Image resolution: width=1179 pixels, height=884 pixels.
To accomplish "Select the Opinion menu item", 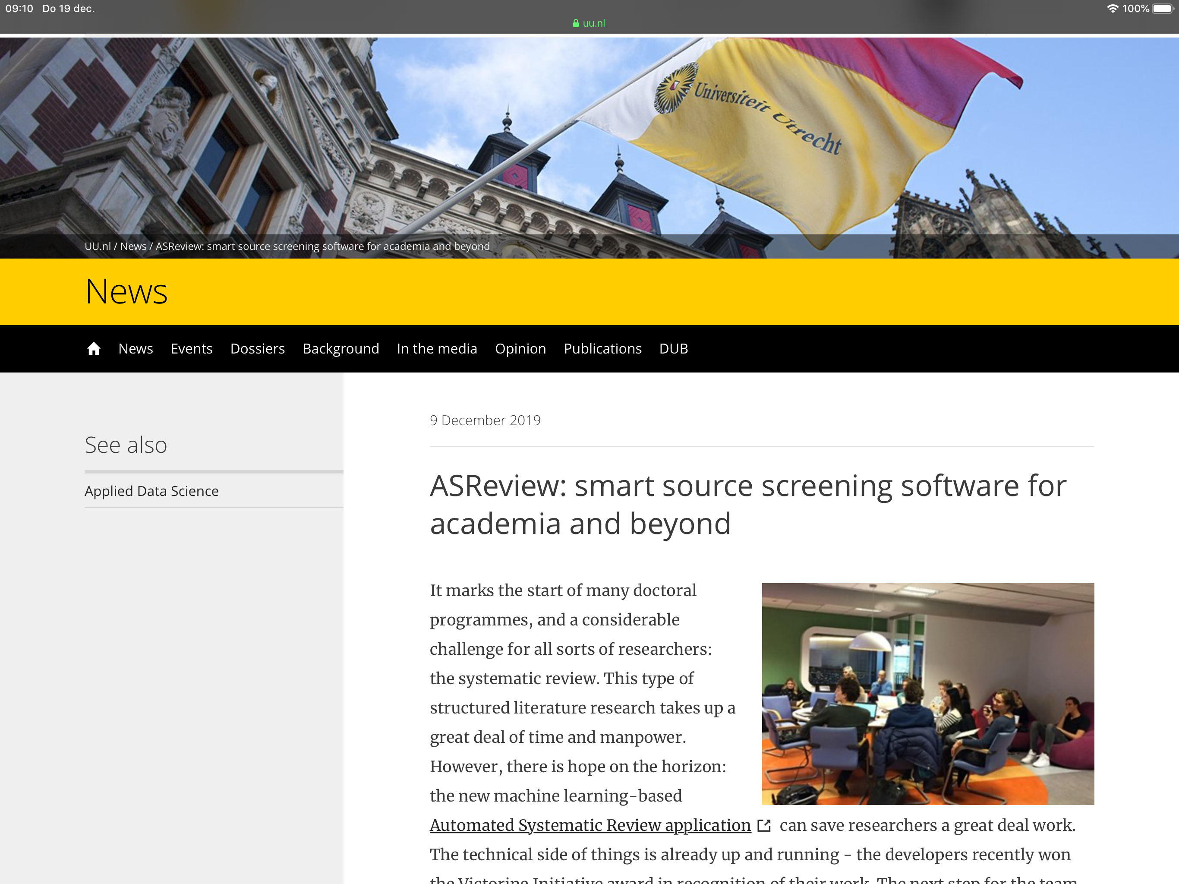I will [x=520, y=349].
